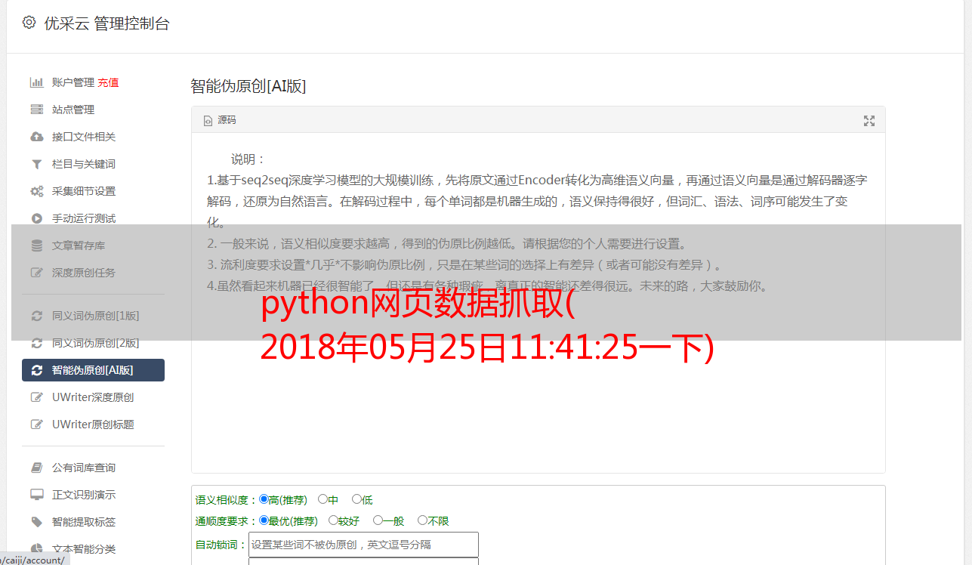
Task: Select 中 for 语义相似度
Action: coord(322,499)
